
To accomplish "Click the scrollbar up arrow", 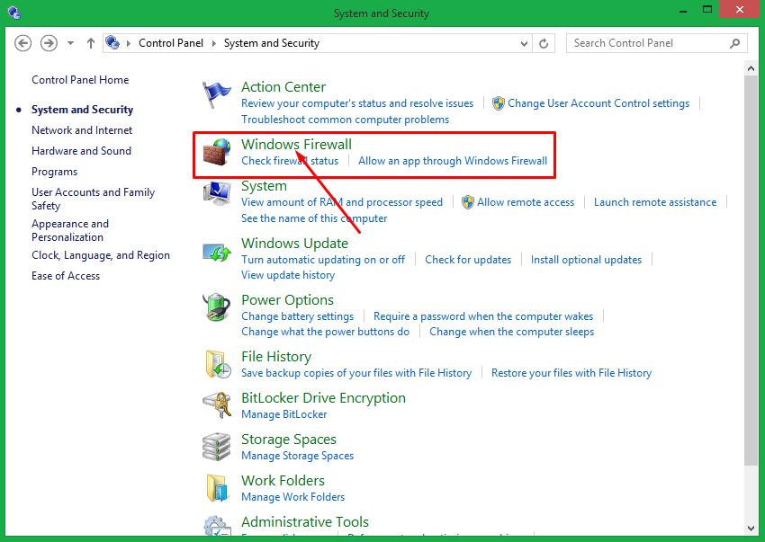I will point(751,68).
